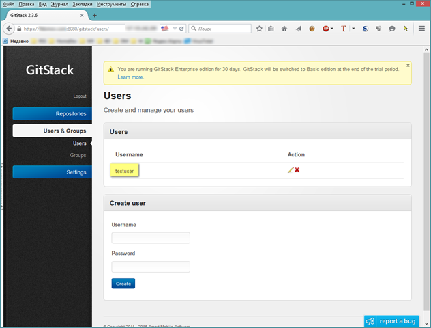Screen dimensions: 431x328
Task: Click the red adblock stop icon
Action: (x=325, y=29)
